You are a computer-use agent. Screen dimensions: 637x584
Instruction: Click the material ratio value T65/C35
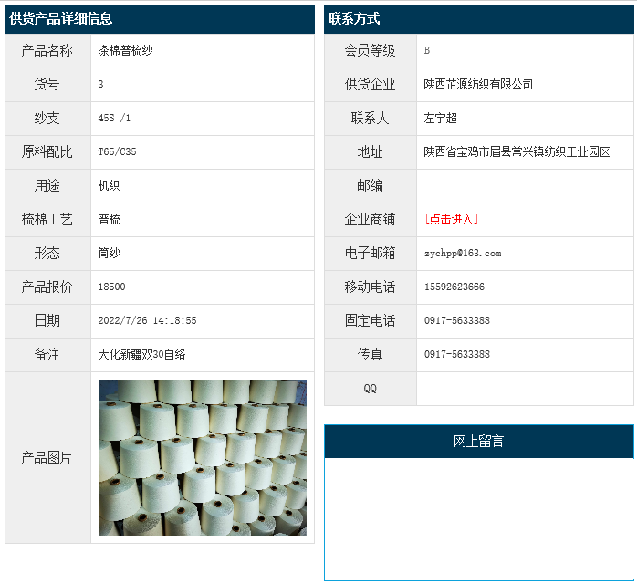117,151
